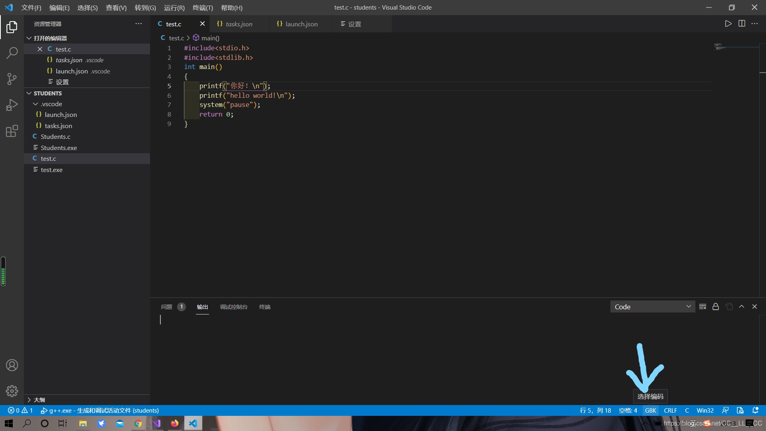Viewport: 766px width, 431px height.
Task: Select test.exe in the file tree
Action: pos(87,170)
